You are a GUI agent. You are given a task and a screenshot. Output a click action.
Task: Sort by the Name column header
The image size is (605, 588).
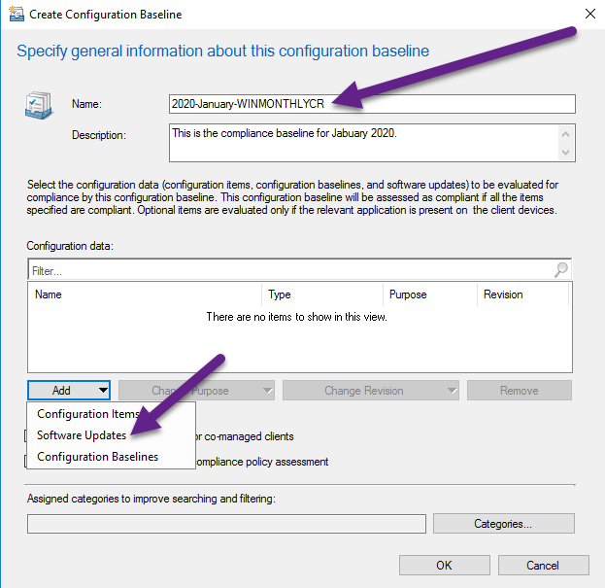point(145,294)
